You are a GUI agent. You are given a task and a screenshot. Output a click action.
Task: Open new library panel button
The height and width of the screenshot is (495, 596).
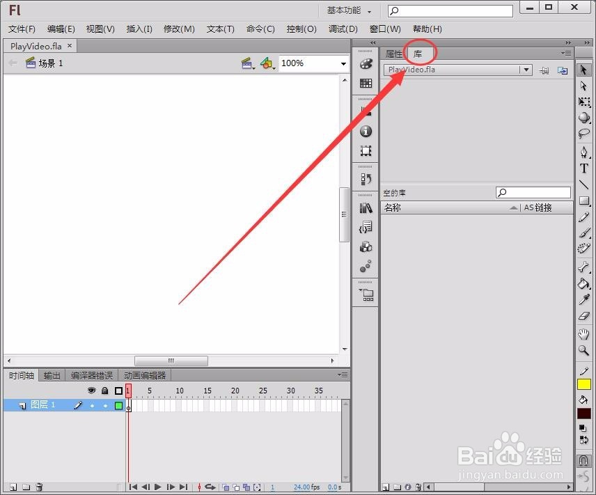pyautogui.click(x=563, y=70)
